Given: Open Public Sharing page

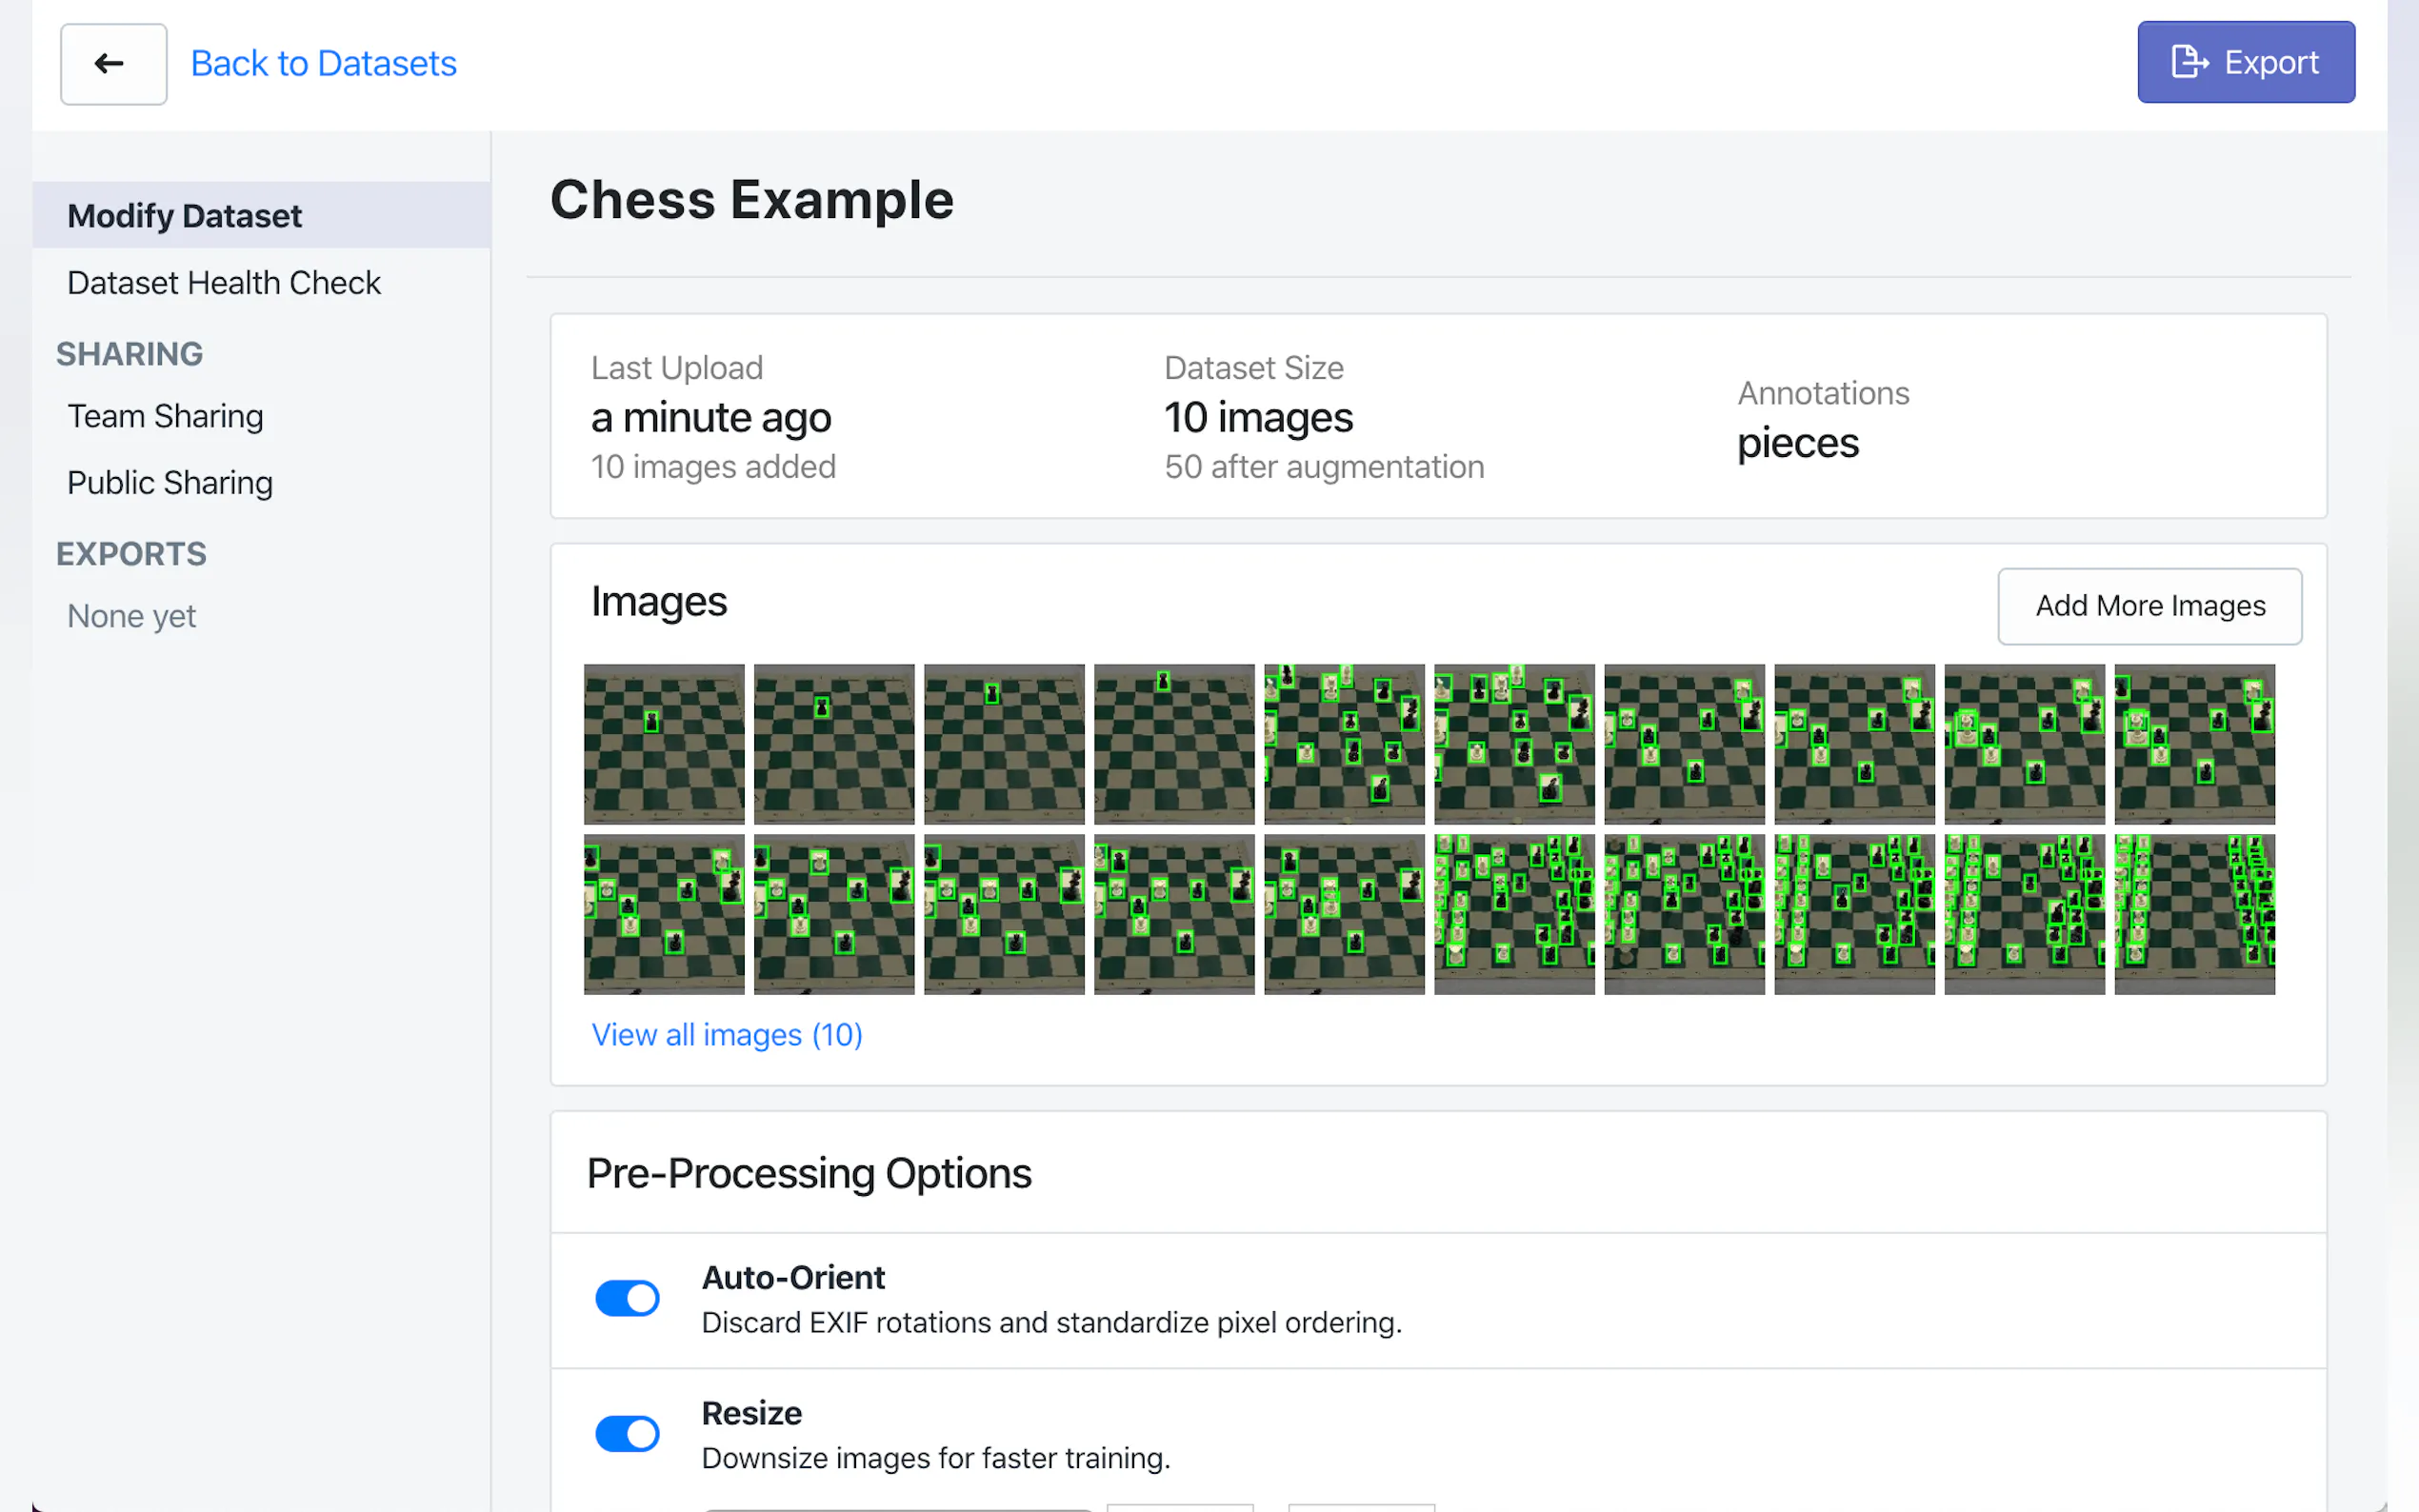Looking at the screenshot, I should [x=169, y=483].
